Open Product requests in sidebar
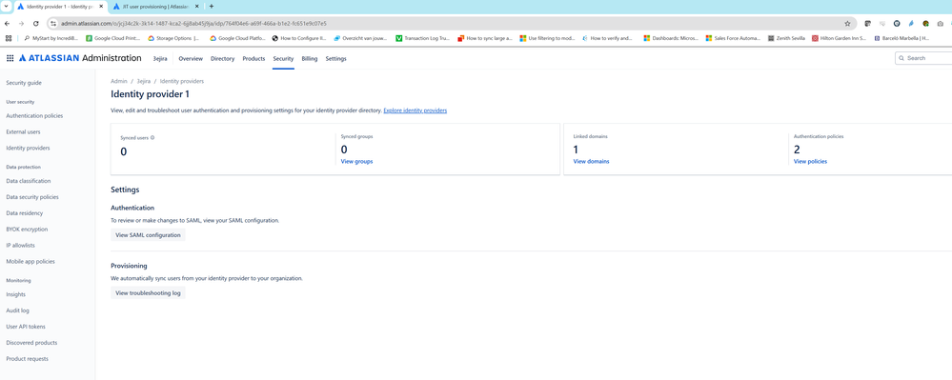Viewport: 952px width, 380px height. [27, 359]
